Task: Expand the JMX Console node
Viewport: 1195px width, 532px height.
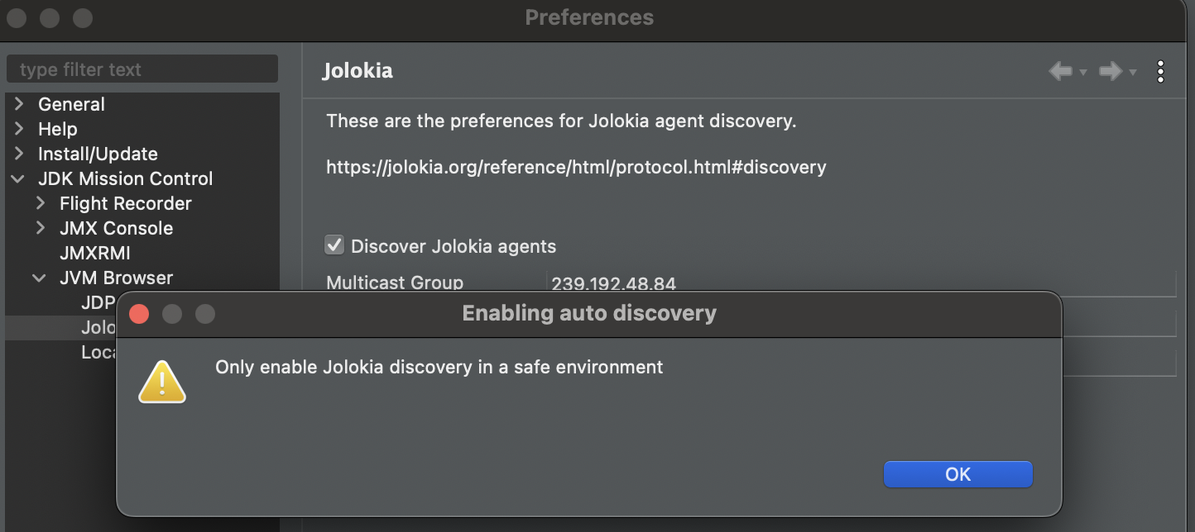Action: [41, 228]
